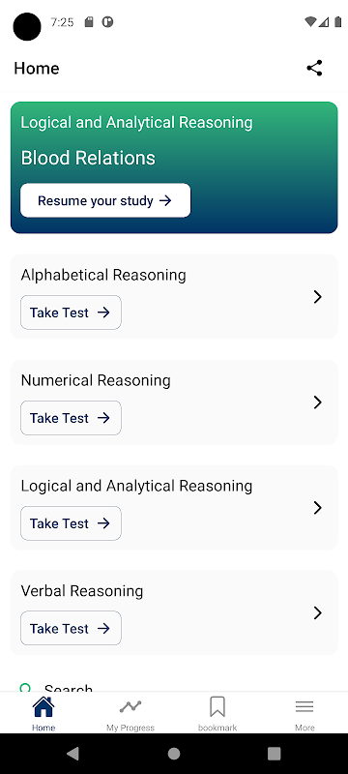Tap the Android recent apps square
The image size is (348, 774).
click(x=275, y=754)
